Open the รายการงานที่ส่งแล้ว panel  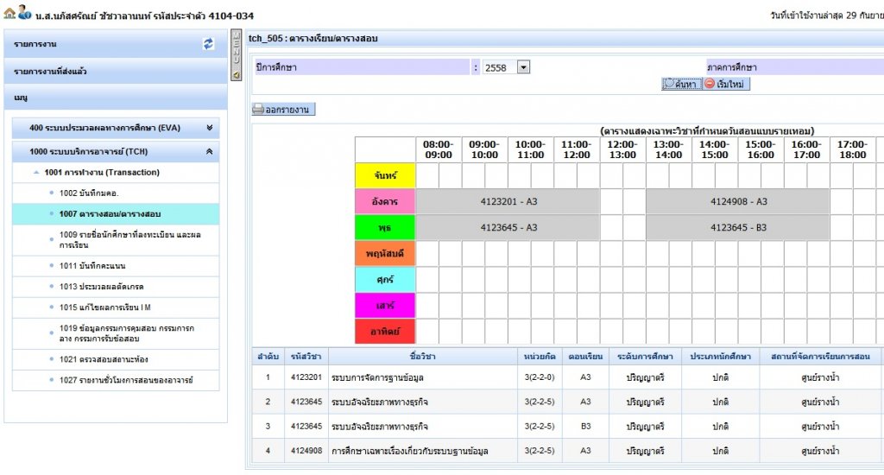(x=50, y=71)
